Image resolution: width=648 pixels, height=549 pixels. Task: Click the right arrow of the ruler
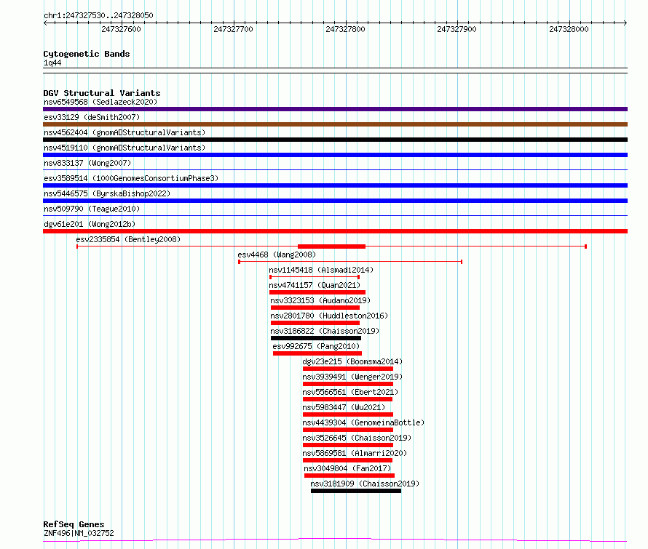tap(625, 23)
